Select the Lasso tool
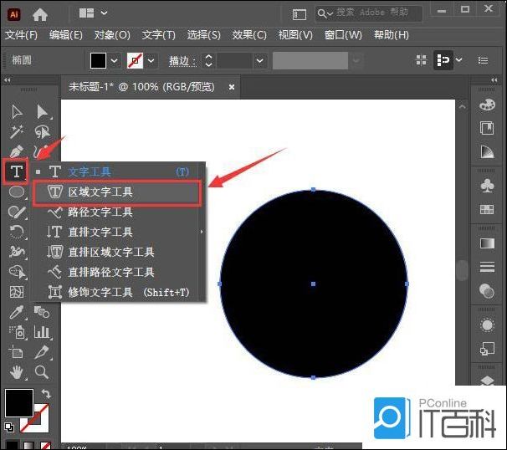The height and width of the screenshot is (450, 507). 43,132
